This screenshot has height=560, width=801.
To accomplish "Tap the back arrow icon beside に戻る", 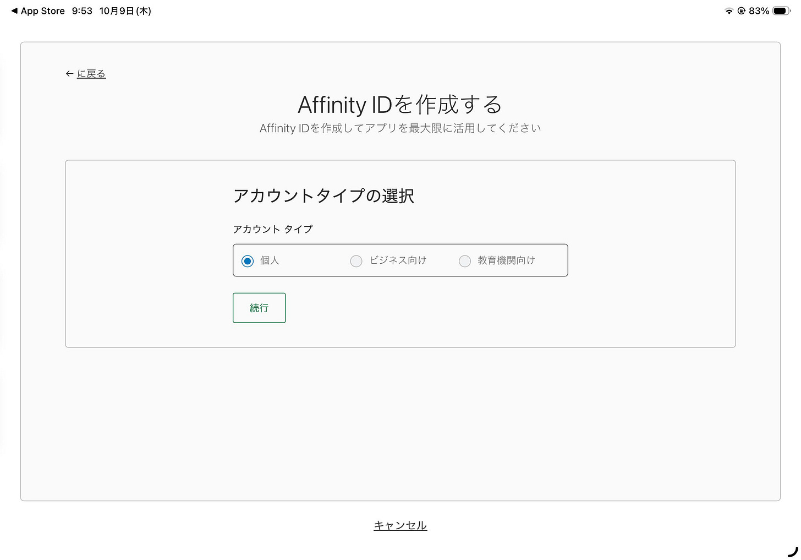I will [x=69, y=74].
